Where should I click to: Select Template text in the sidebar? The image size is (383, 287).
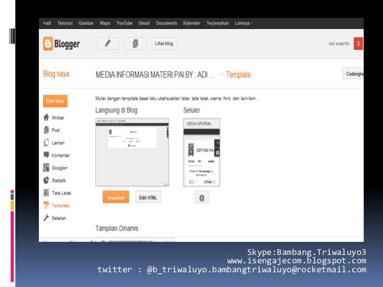tap(61, 206)
